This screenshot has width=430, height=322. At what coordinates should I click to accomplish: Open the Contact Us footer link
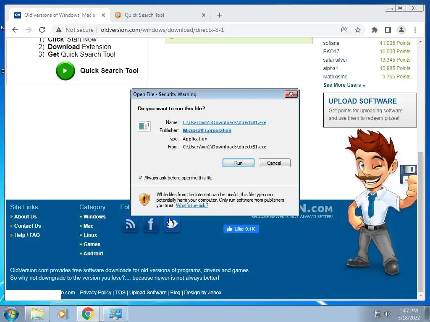[27, 226]
